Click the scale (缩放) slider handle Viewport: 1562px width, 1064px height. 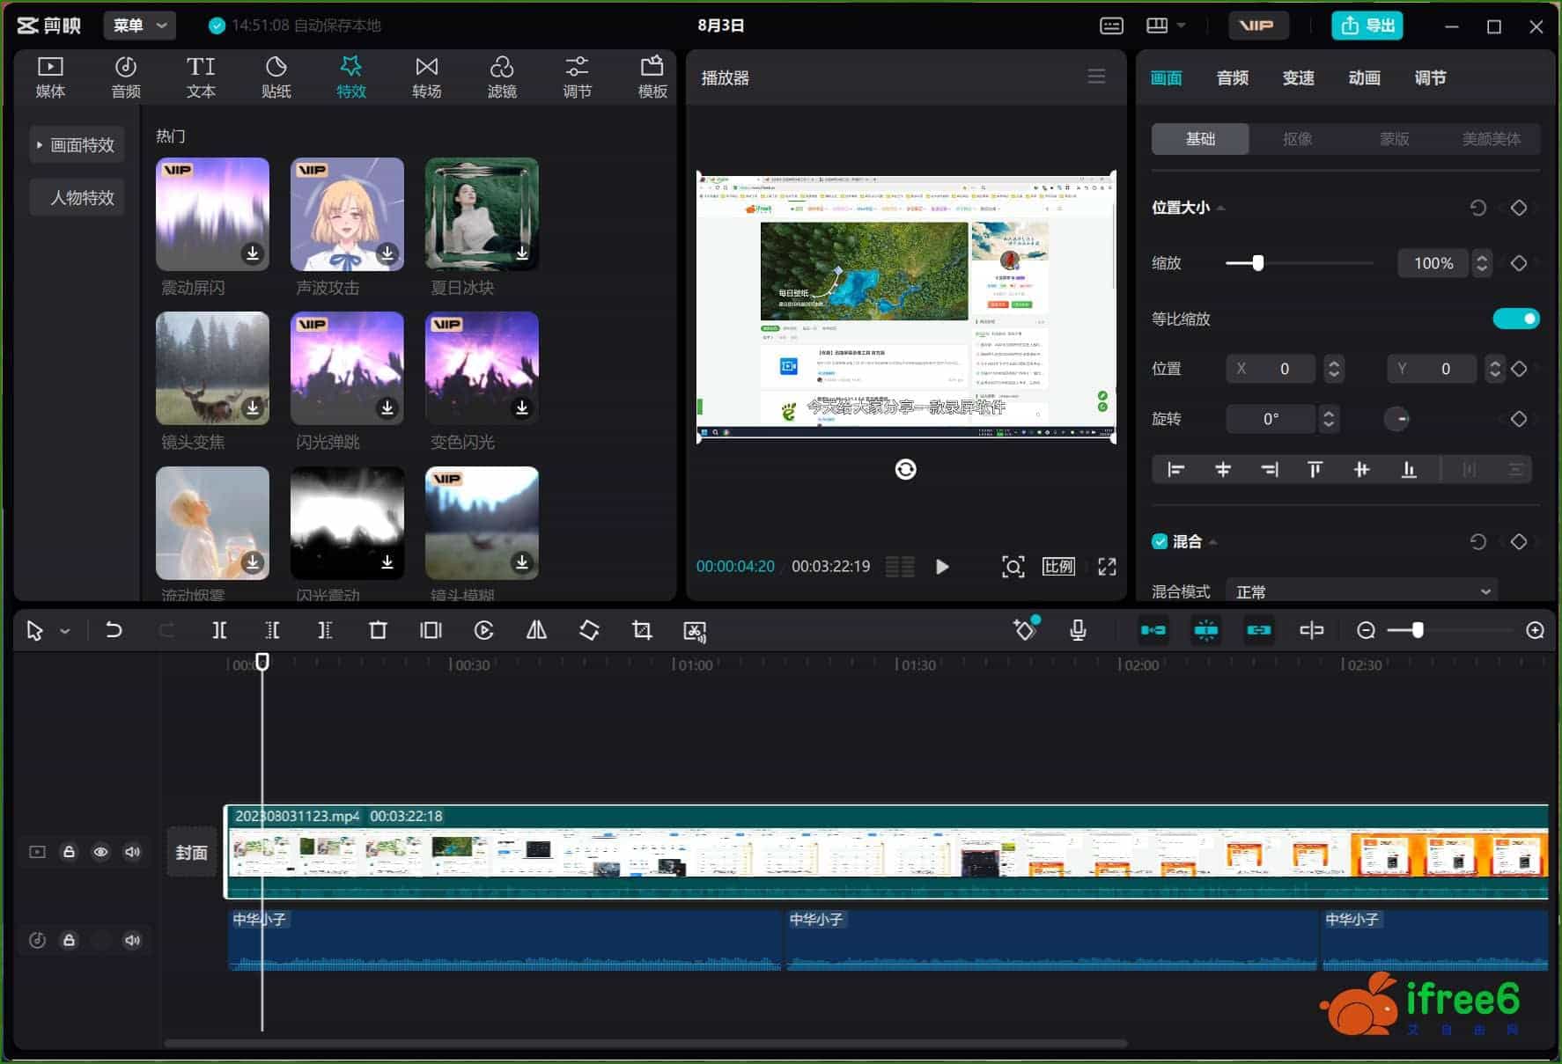1258,263
